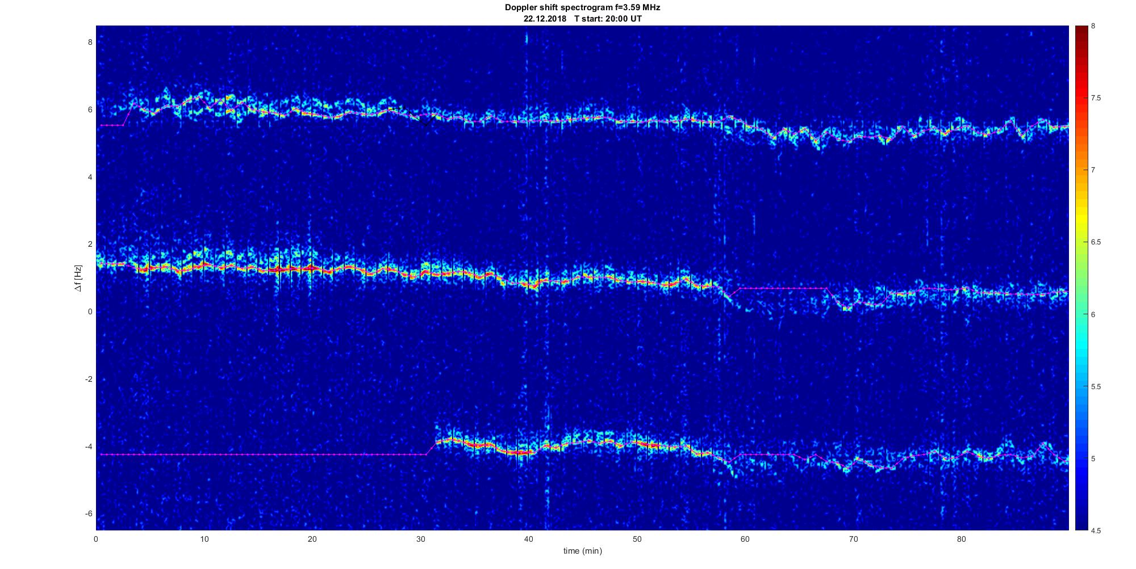Click the colorbar tick label '7.5'
This screenshot has width=1136, height=569.
[x=1096, y=98]
